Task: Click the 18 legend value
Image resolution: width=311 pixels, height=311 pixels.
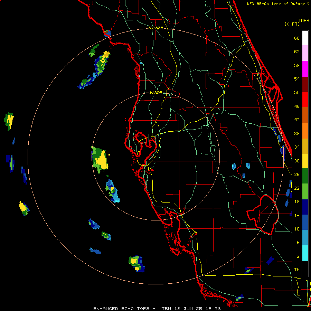Action: pyautogui.click(x=297, y=202)
